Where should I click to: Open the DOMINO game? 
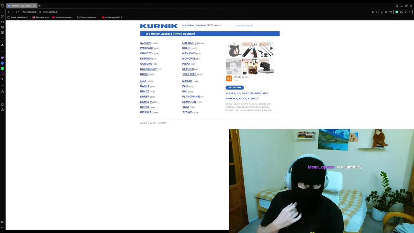(x=145, y=59)
